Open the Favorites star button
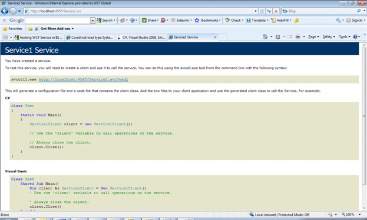 [x=12, y=29]
